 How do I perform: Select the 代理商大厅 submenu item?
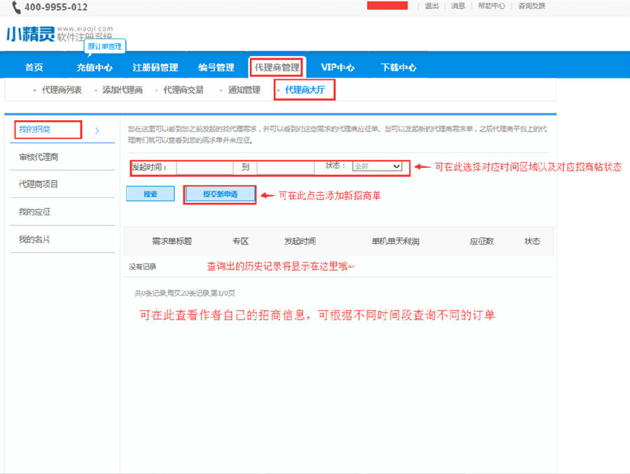click(305, 90)
